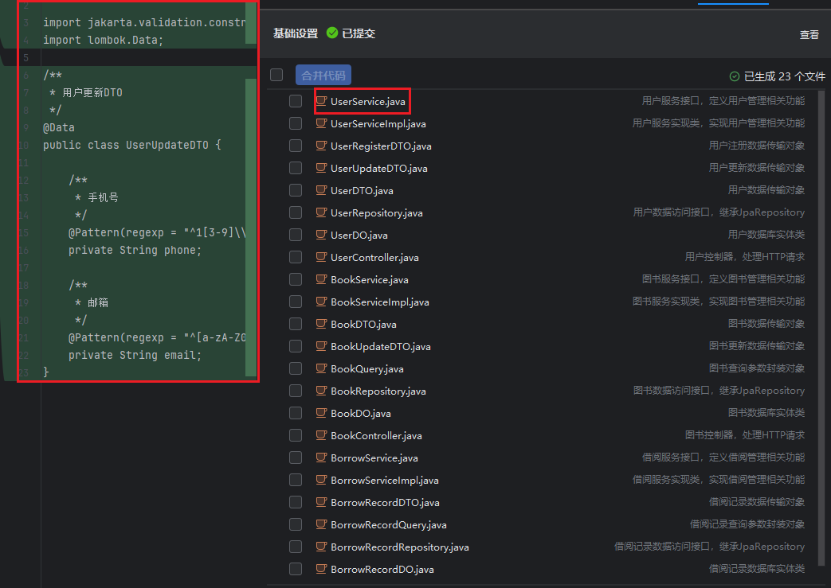This screenshot has width=831, height=588.
Task: Click the green check icon beside 已提交
Action: click(332, 33)
